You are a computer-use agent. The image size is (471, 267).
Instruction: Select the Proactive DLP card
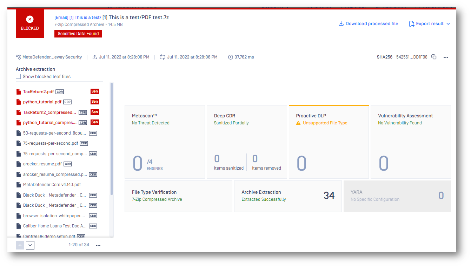click(329, 142)
